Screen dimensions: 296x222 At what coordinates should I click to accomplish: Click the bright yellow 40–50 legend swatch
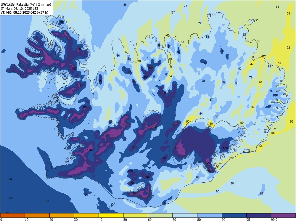click(111, 215)
